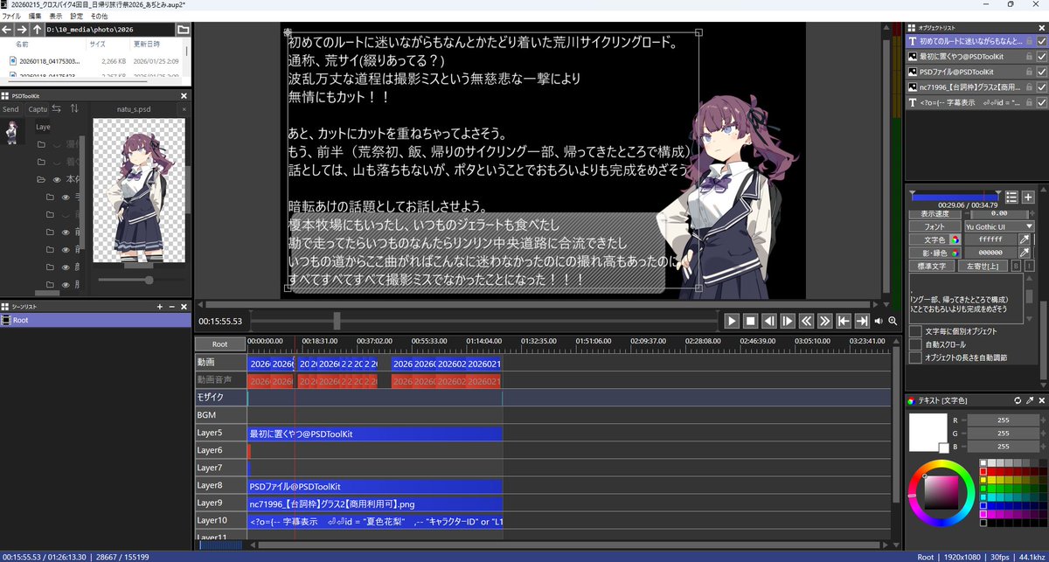Click the フォント button

pyautogui.click(x=934, y=225)
